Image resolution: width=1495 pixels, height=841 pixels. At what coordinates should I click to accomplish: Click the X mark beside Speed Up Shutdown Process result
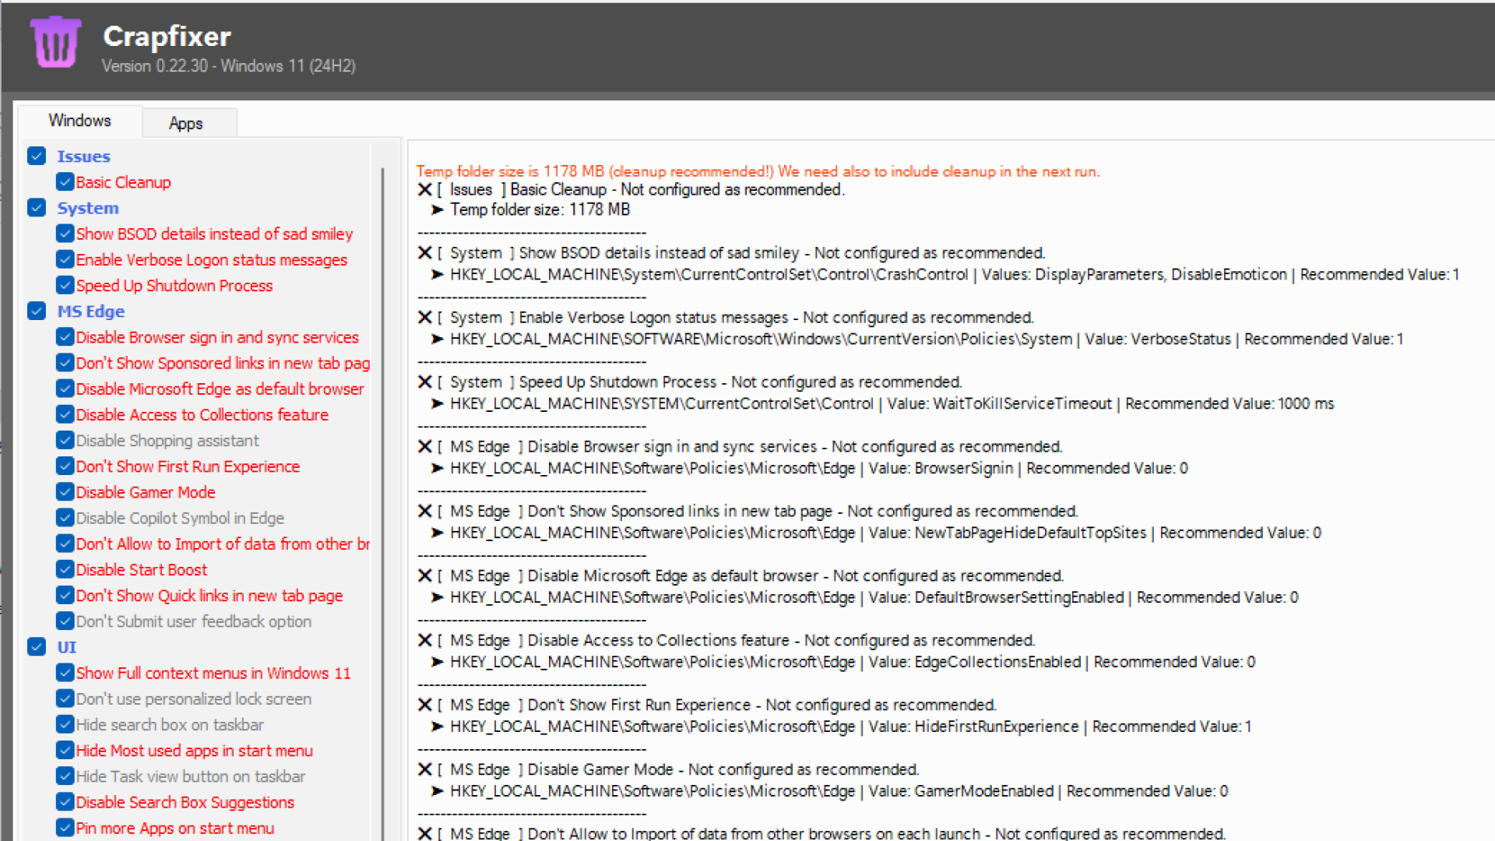(424, 382)
